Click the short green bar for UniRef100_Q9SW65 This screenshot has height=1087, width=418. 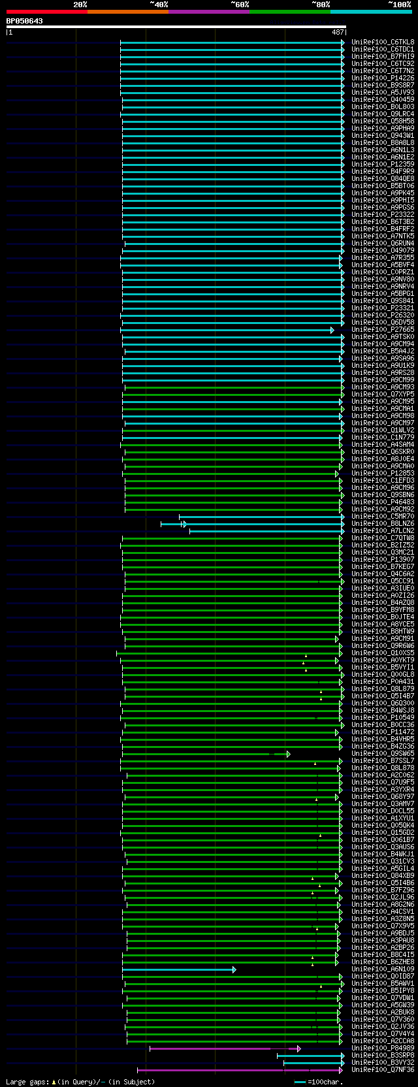206,754
